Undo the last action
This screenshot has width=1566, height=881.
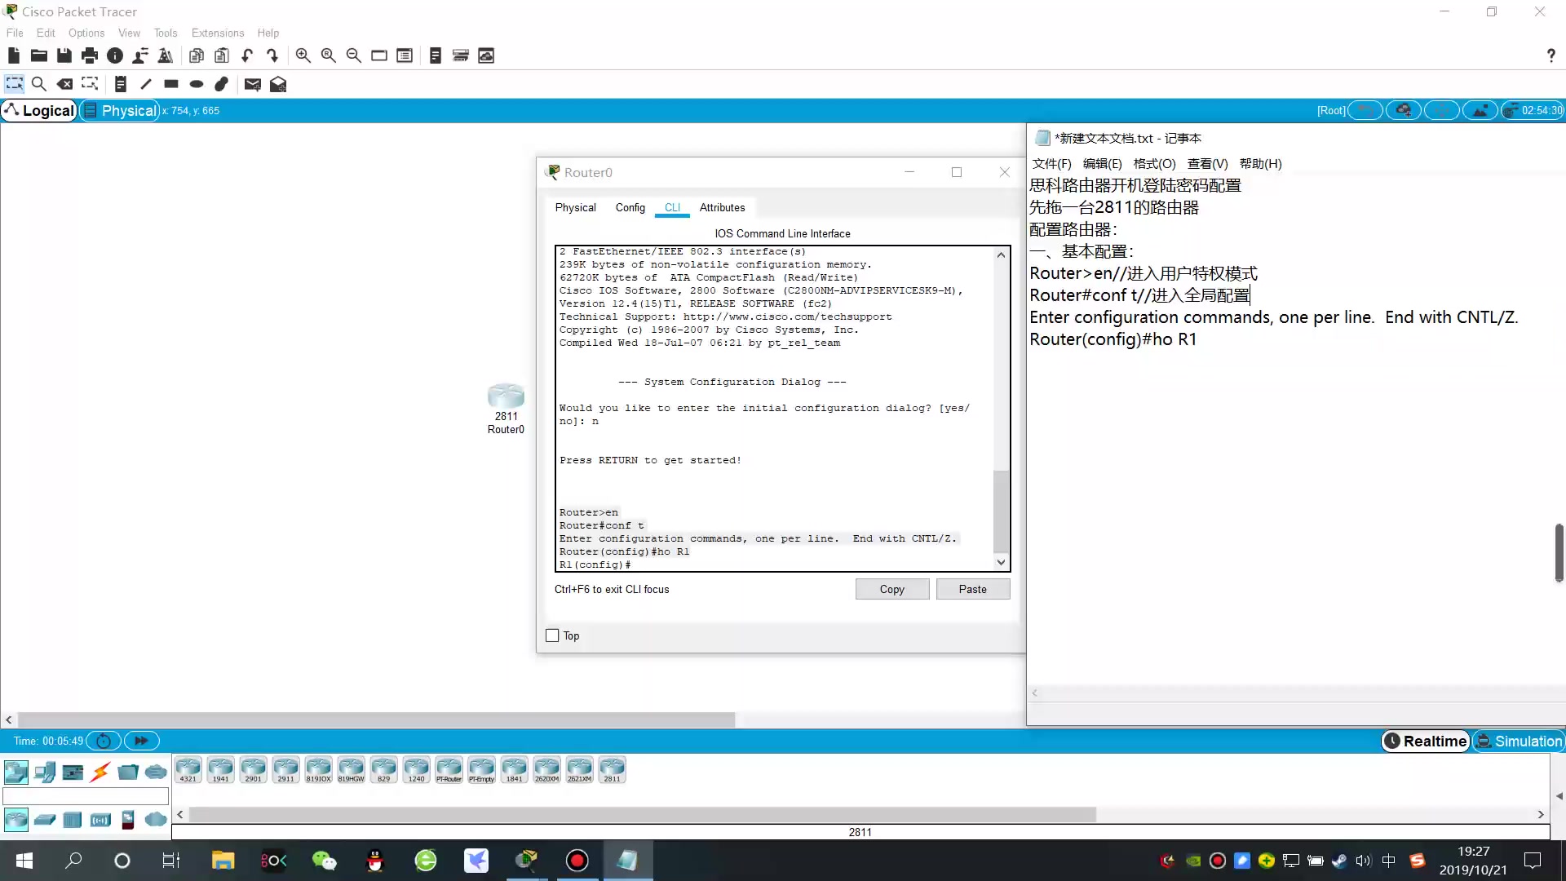pos(247,55)
